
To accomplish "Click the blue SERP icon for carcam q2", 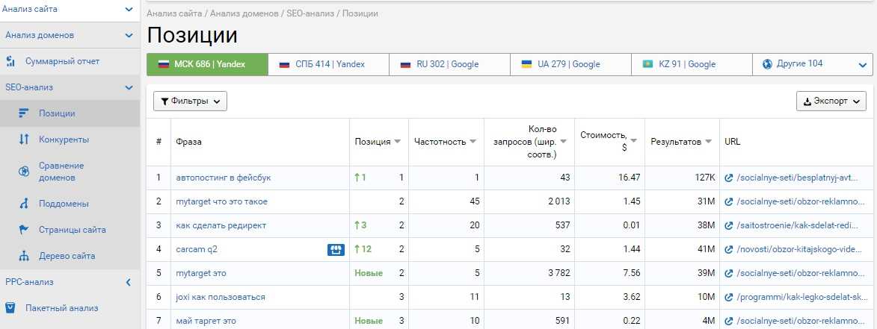I will pyautogui.click(x=336, y=249).
